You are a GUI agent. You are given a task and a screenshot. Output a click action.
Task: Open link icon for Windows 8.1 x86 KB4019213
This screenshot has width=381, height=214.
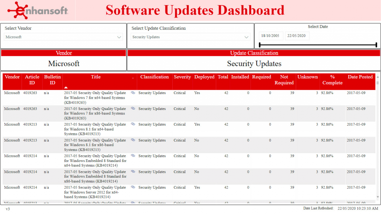tap(133, 140)
